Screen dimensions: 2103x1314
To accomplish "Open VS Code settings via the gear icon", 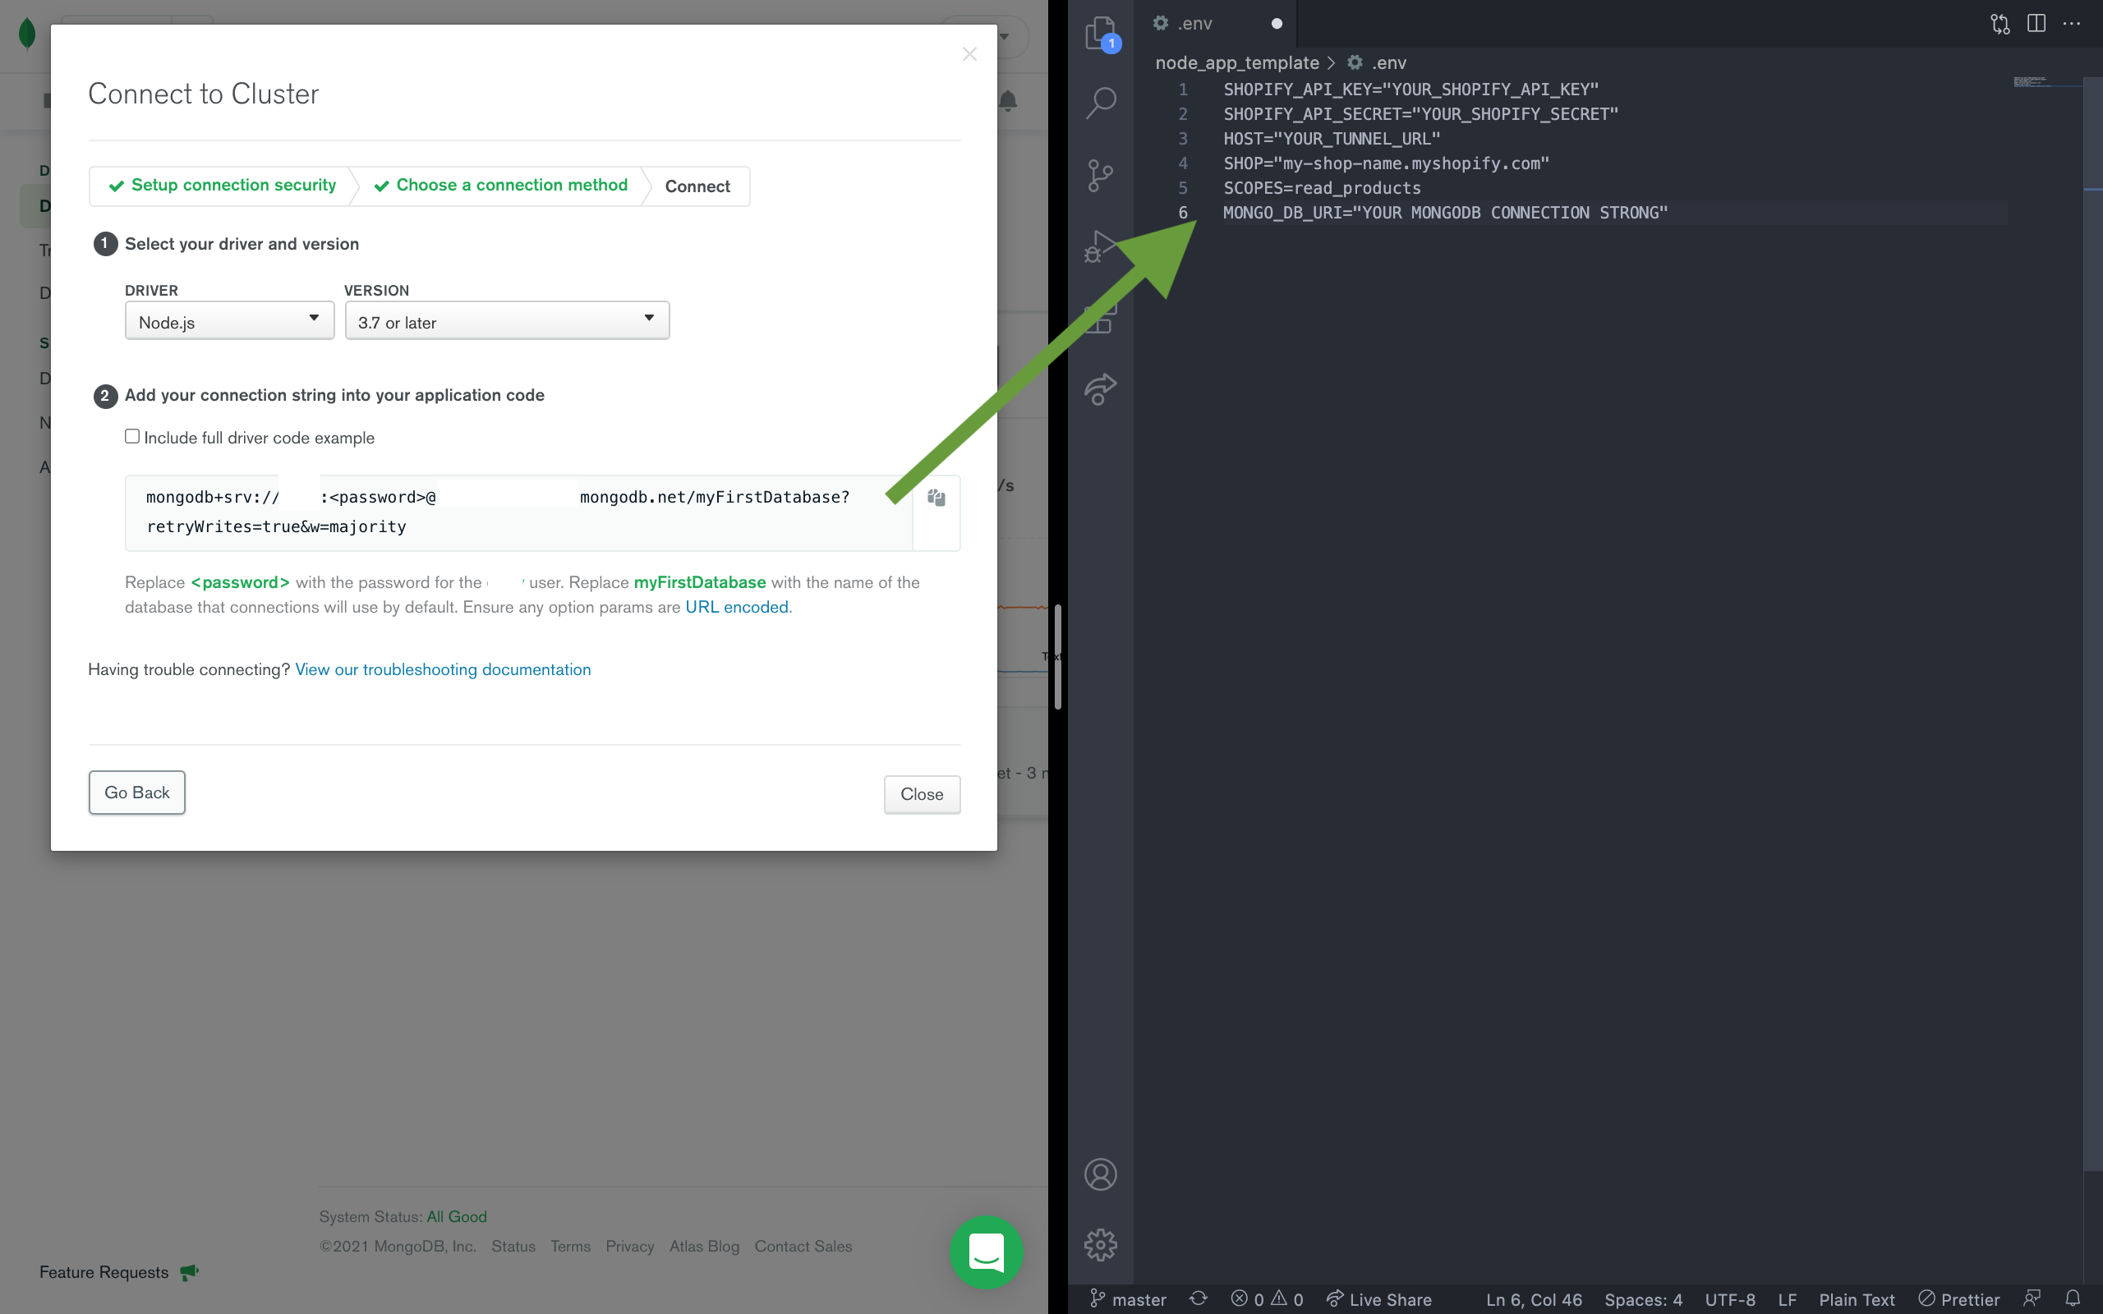I will tap(1101, 1243).
